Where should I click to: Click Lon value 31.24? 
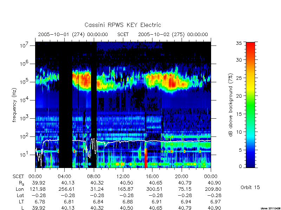click(97, 189)
